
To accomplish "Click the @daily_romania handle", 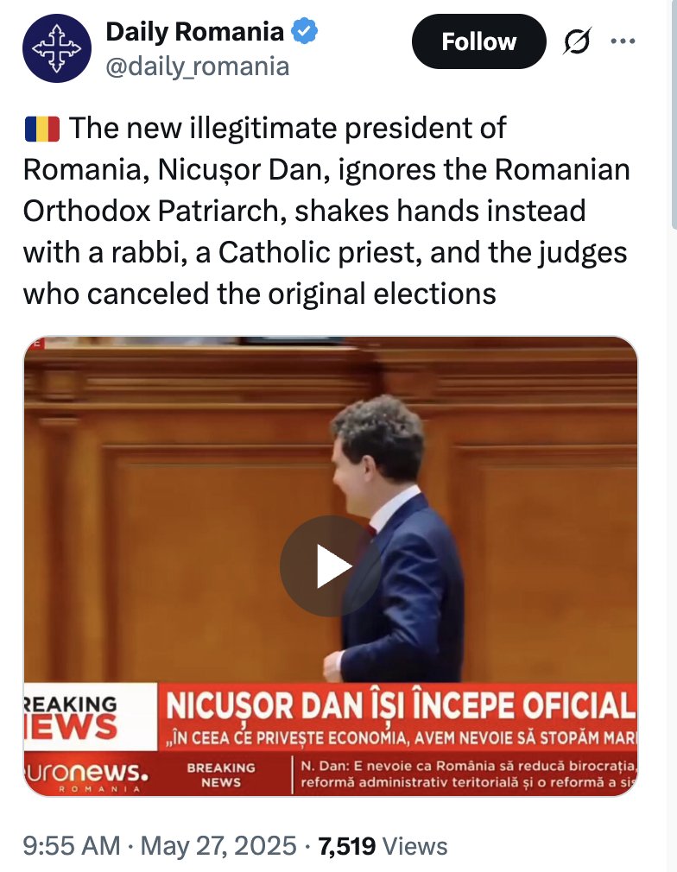I will (x=198, y=66).
